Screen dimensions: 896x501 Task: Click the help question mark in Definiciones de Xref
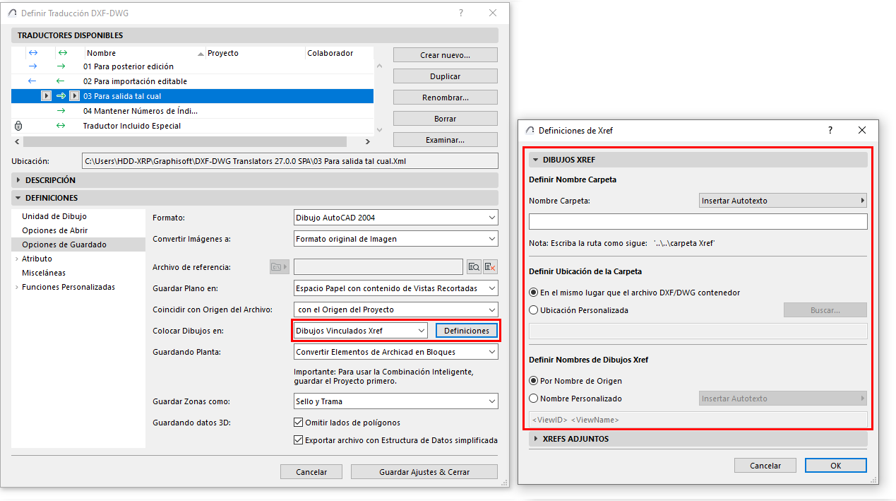point(830,130)
